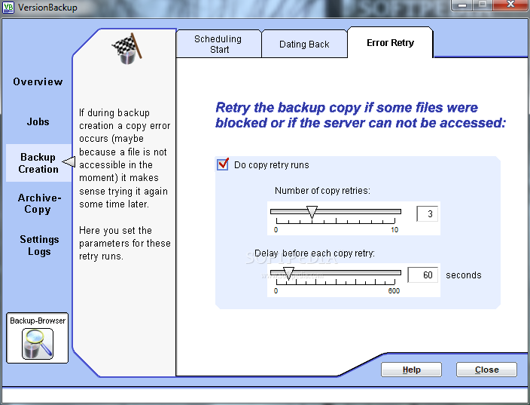Toggle the Do copy retry runs checkbox
530x405 pixels.
[223, 164]
